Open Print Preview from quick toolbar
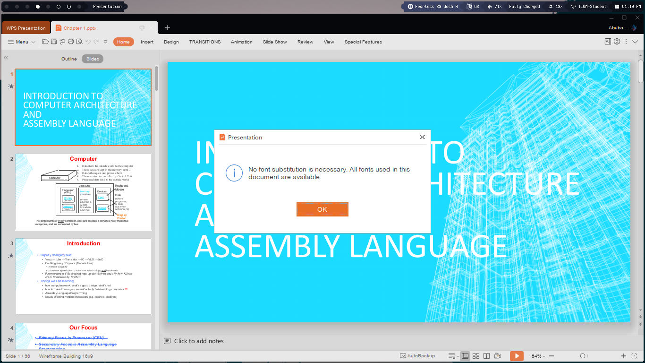 (x=79, y=42)
